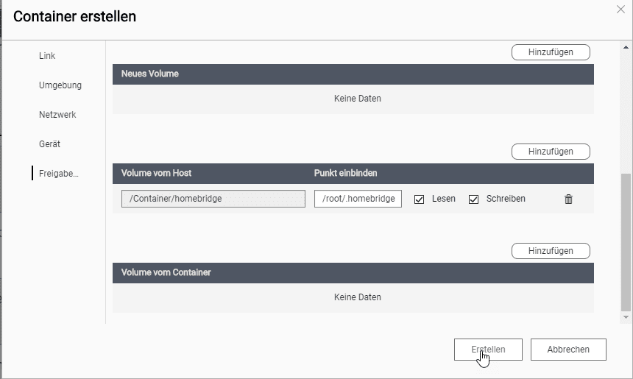Click Hinzufügen above Neues Volume
Viewport: 633px width, 379px height.
[x=551, y=52]
